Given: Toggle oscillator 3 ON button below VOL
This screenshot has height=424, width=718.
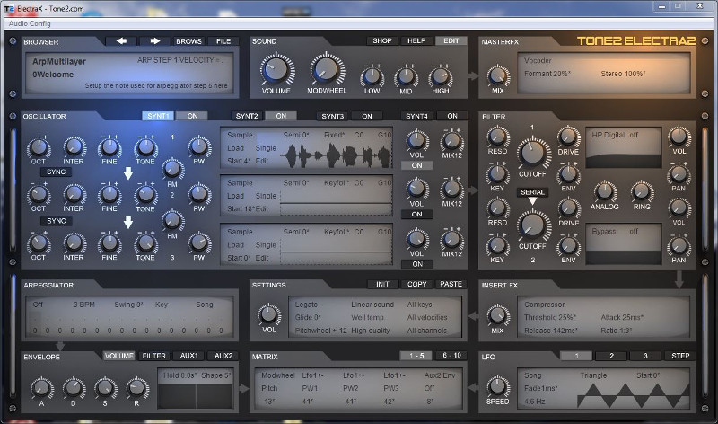Looking at the screenshot, I should pos(417,264).
